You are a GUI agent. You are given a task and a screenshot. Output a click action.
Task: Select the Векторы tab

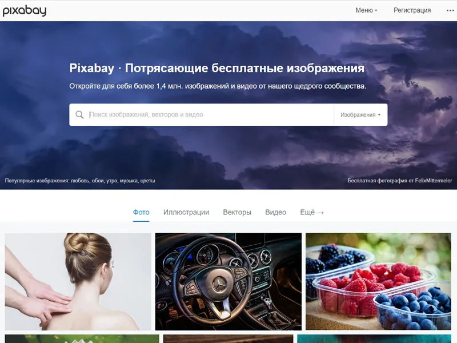[237, 212]
